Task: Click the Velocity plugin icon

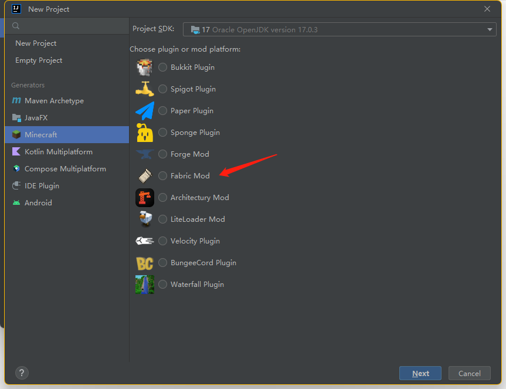Action: click(145, 241)
